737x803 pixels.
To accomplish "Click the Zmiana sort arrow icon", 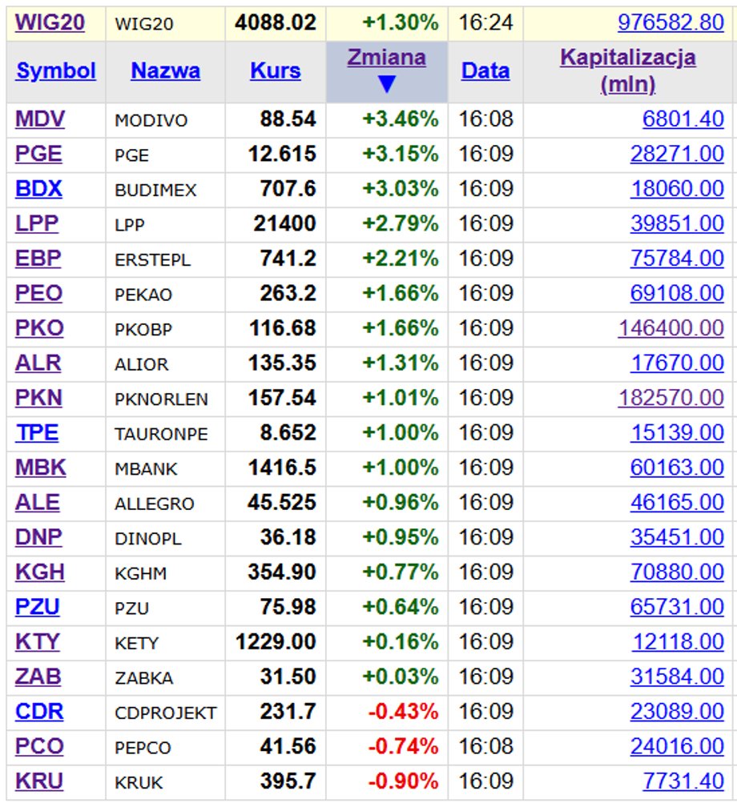I will 387,85.
